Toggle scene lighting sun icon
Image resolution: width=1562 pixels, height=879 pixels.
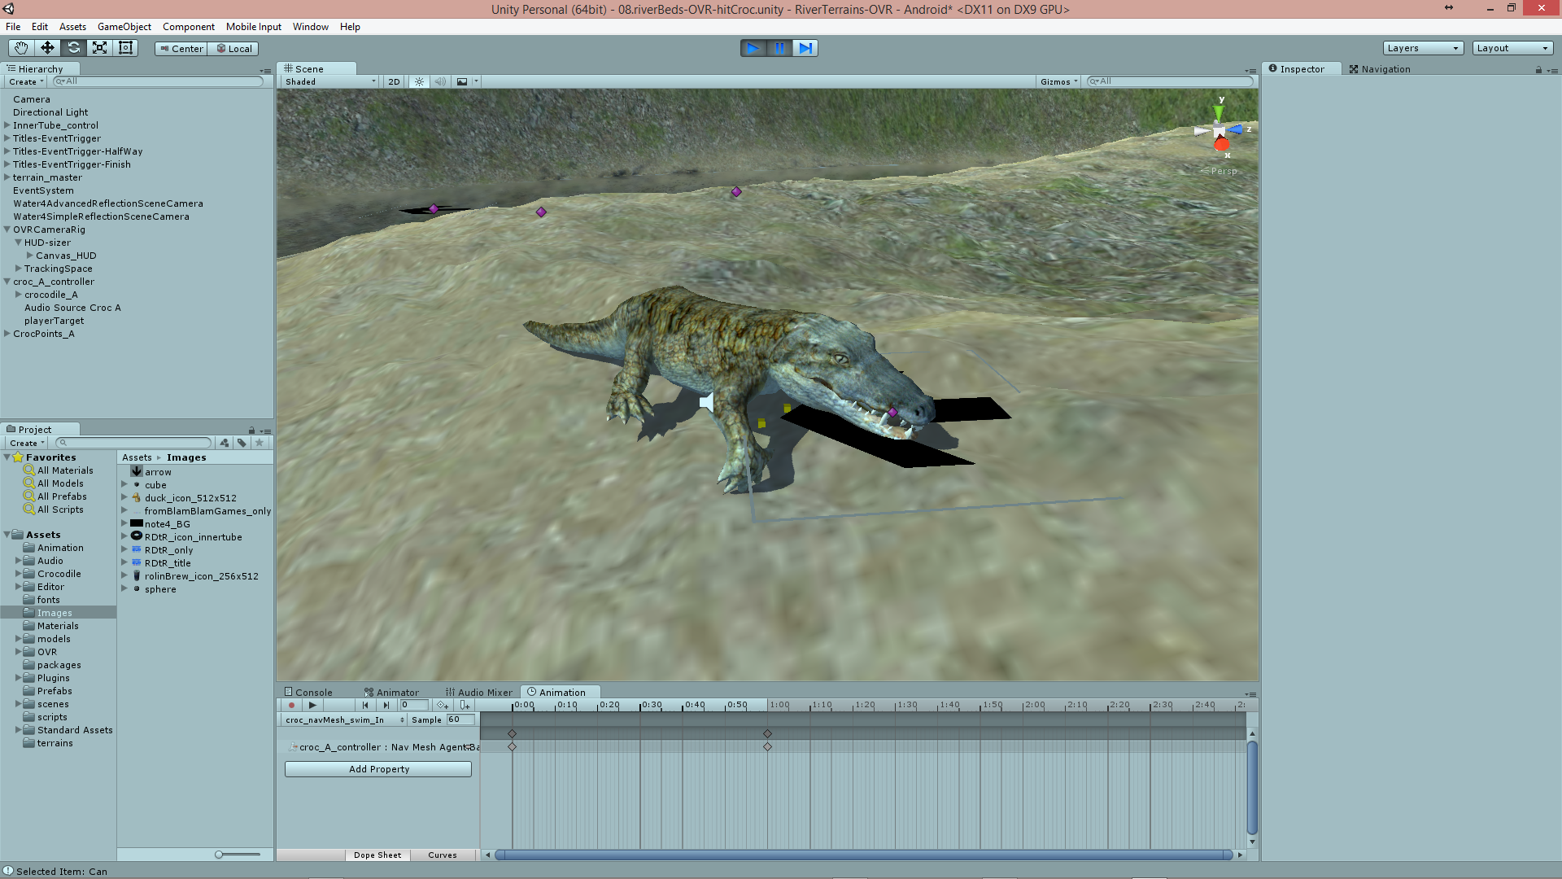point(419,81)
